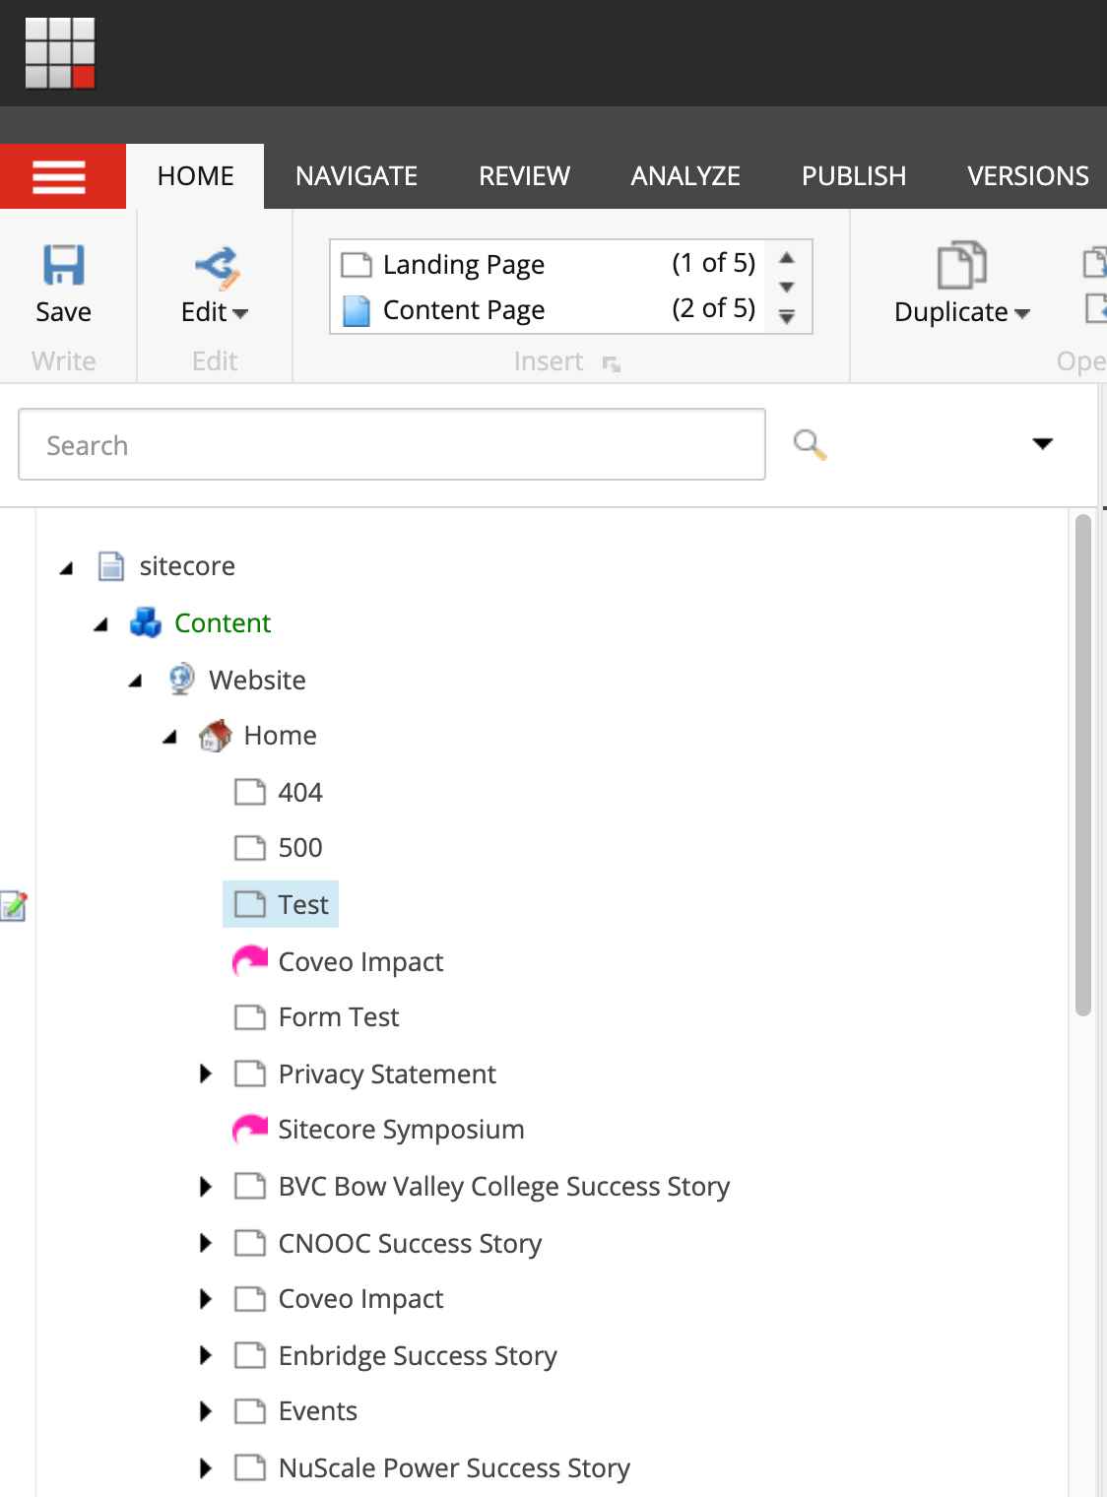1107x1497 pixels.
Task: Collapse the Content node
Action: point(100,624)
